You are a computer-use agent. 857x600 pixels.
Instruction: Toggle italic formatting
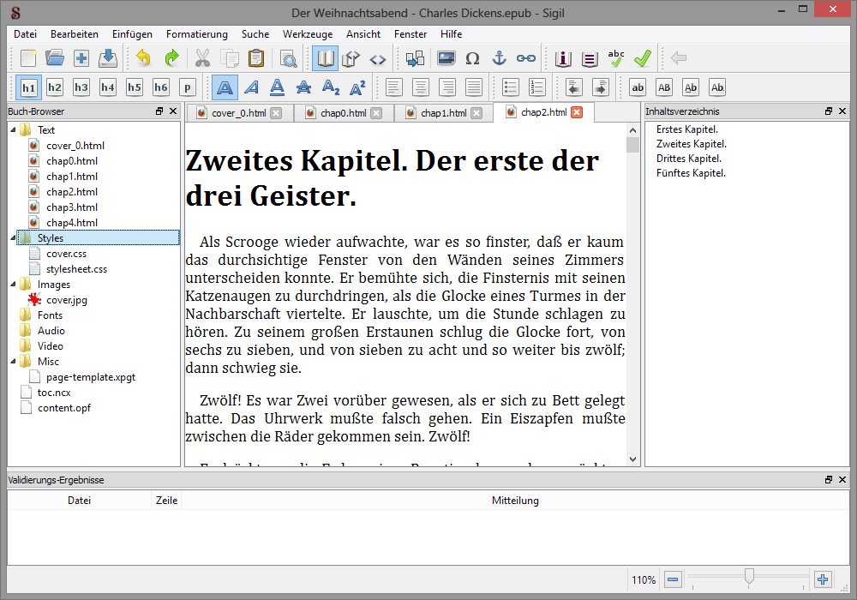(251, 87)
